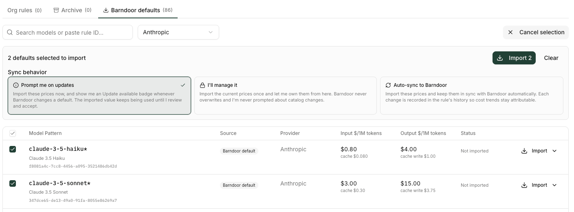The image size is (574, 212).
Task: Click rule ID f8081a4c-7cc8-4456-a095-3521486db42d
Action: [x=73, y=166]
